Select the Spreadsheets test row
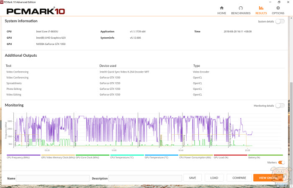The image size is (293, 188). pos(145,84)
